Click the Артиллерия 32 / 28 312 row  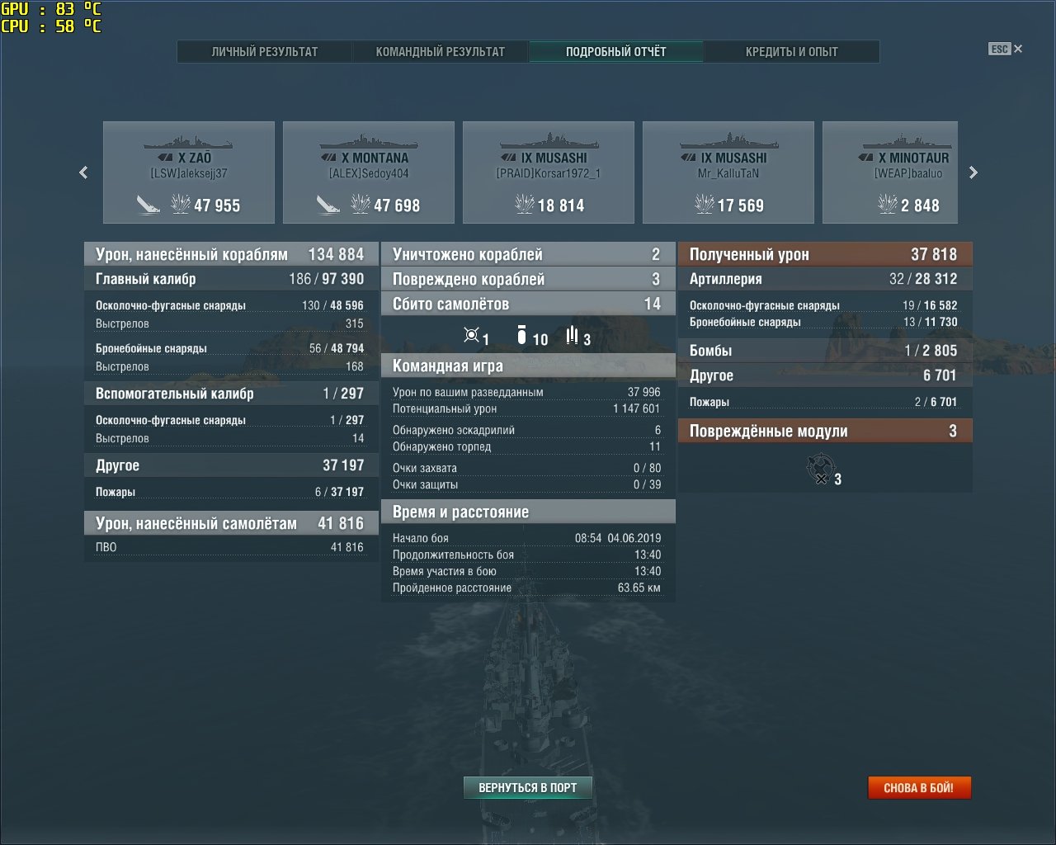point(825,279)
